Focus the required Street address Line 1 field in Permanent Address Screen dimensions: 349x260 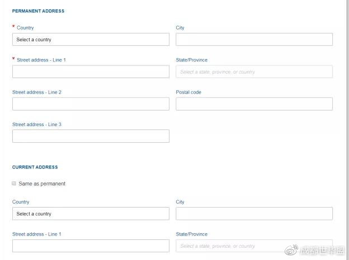[x=91, y=72]
